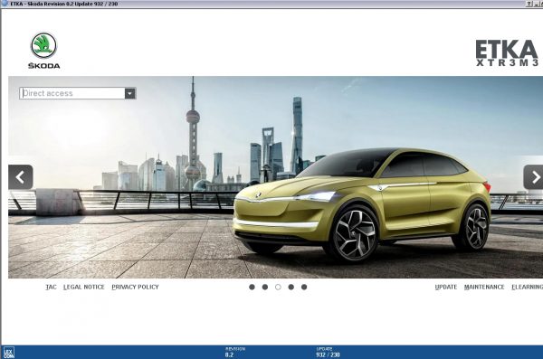
Task: Open the Privacy Policy link
Action: (135, 287)
